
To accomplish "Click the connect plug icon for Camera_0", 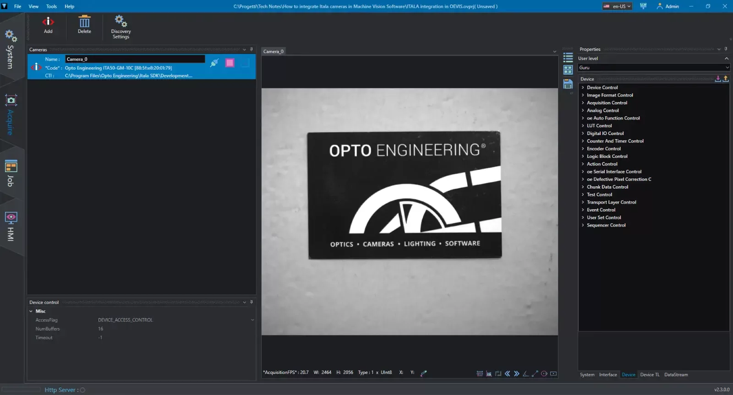I will 214,63.
